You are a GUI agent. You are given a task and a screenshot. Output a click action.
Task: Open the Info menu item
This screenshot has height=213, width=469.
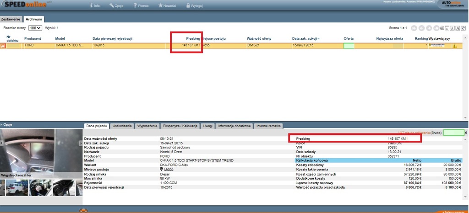coord(94,6)
